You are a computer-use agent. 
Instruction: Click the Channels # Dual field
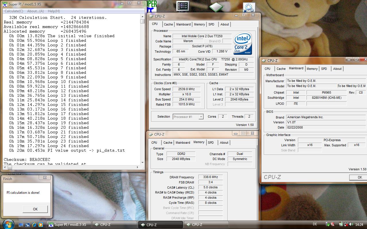(x=240, y=154)
